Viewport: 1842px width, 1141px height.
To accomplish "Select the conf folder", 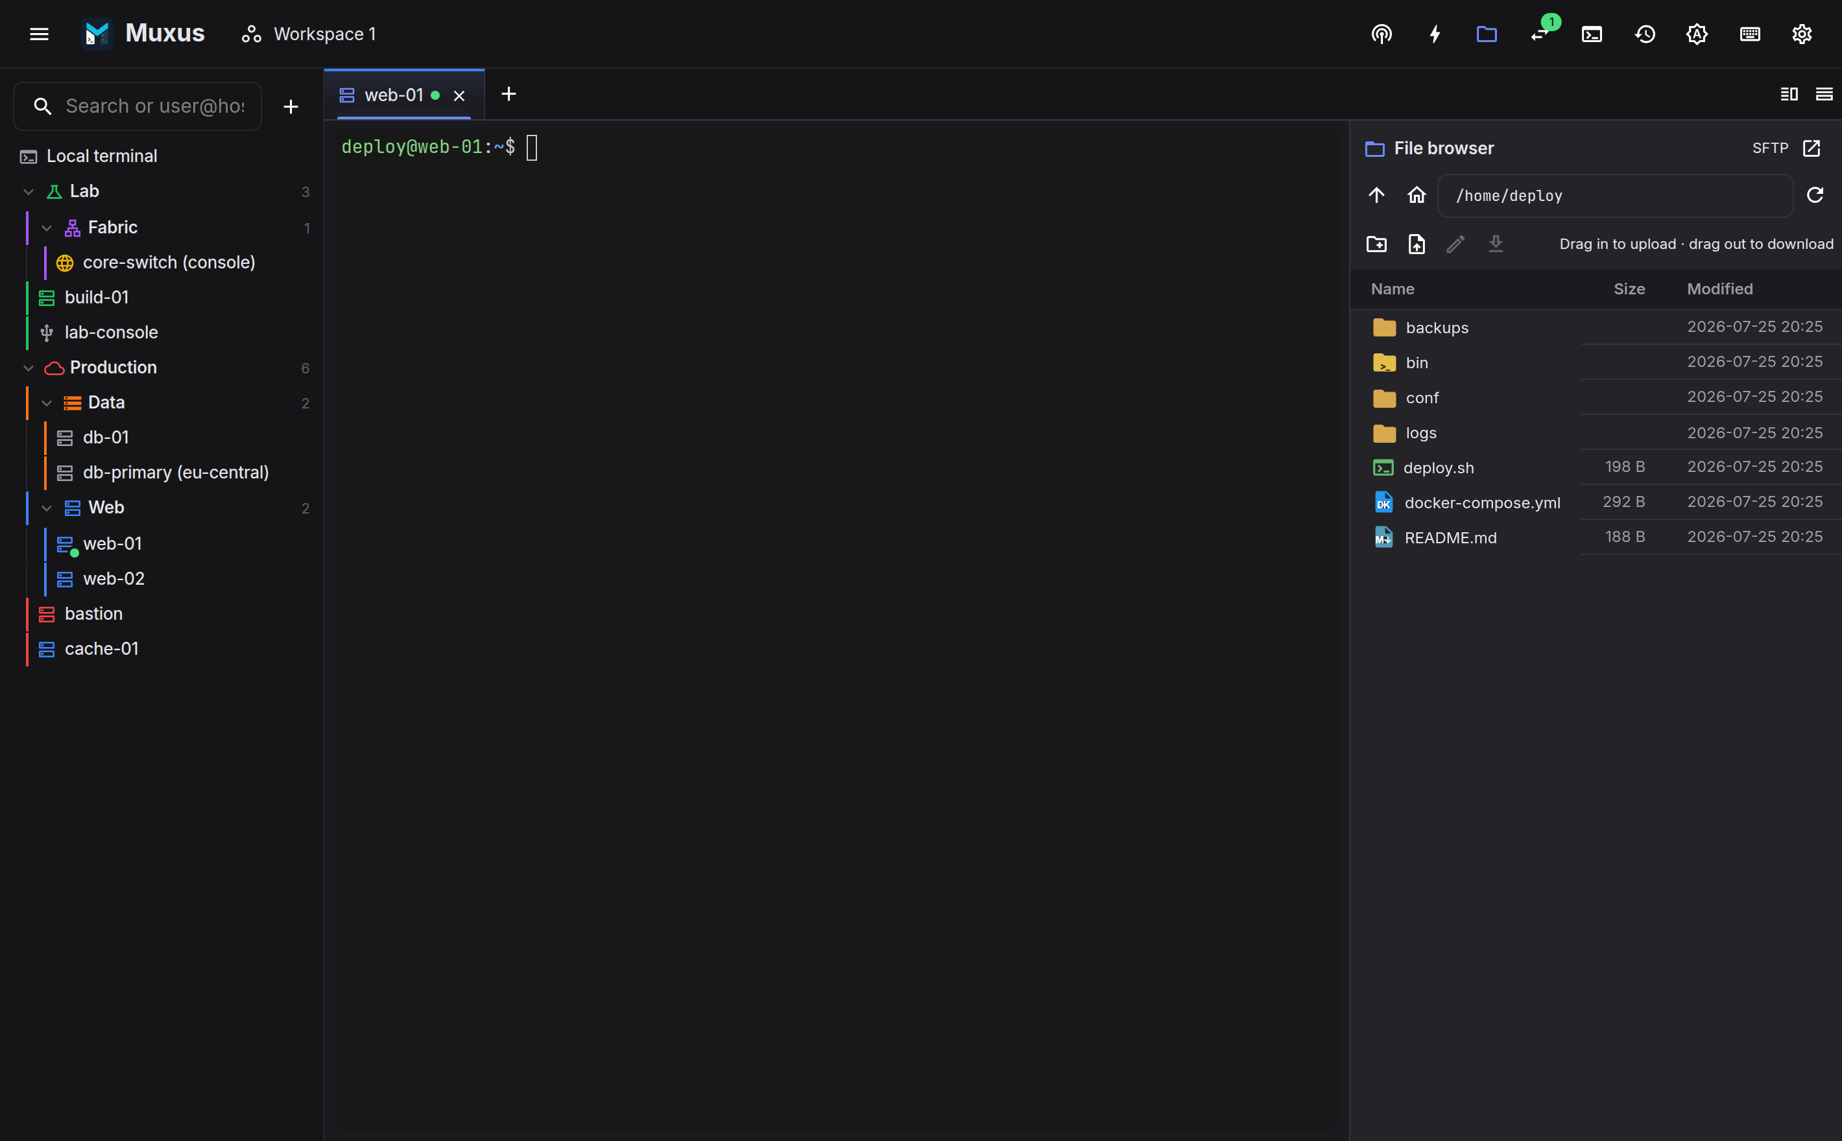I will click(1595, 397).
